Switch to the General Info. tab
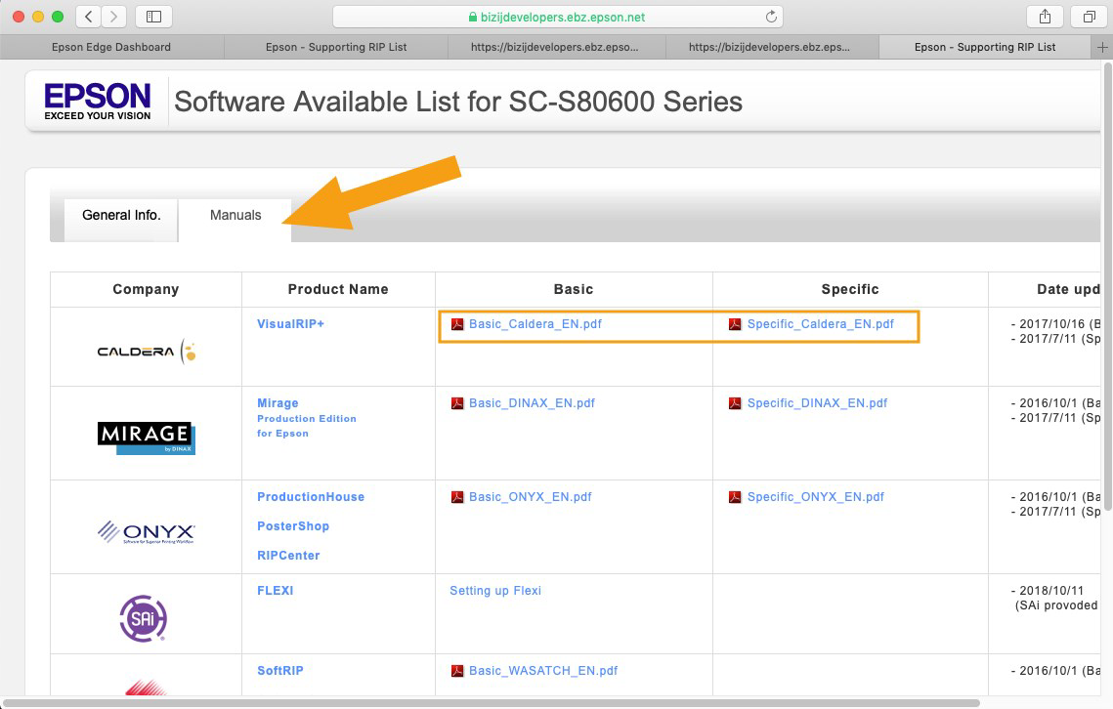This screenshot has height=709, width=1113. (x=121, y=216)
